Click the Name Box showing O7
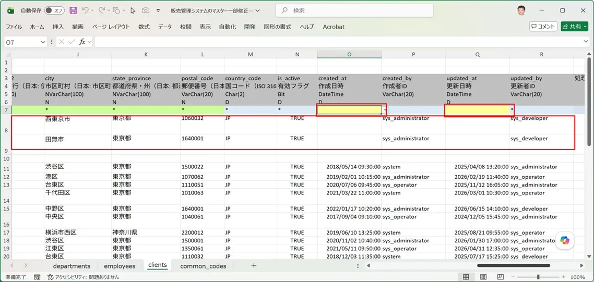This screenshot has width=594, height=282. (21, 42)
